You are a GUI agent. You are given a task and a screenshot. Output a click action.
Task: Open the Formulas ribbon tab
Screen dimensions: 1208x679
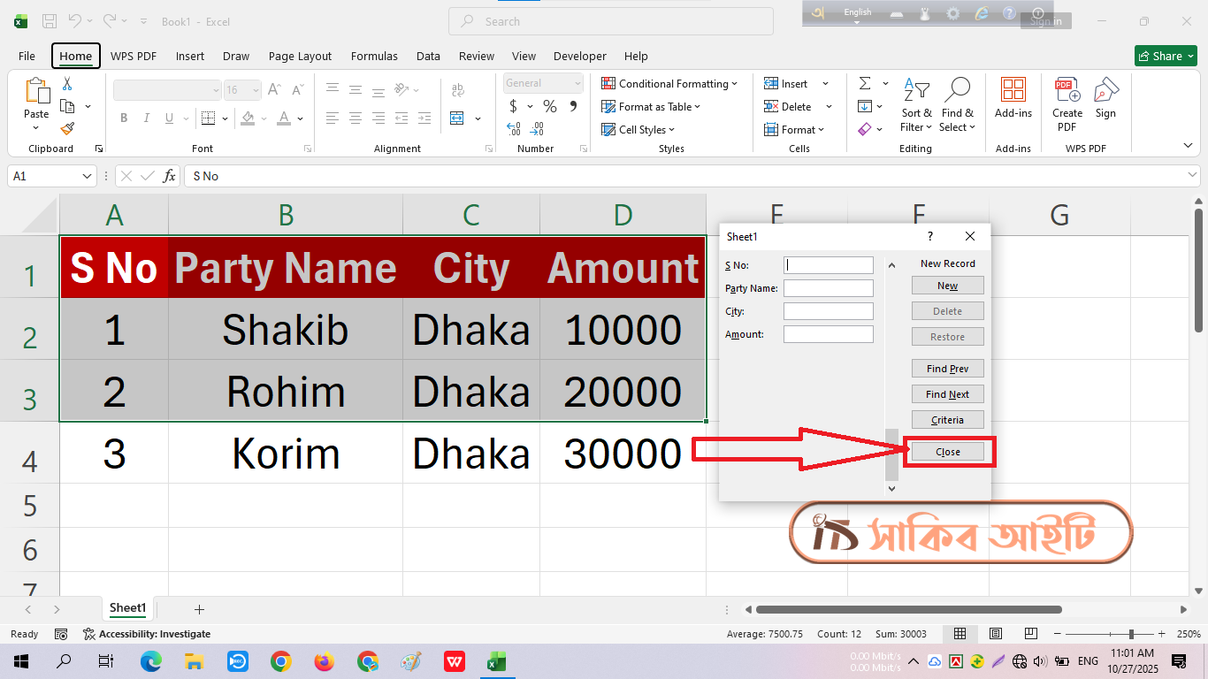click(374, 56)
